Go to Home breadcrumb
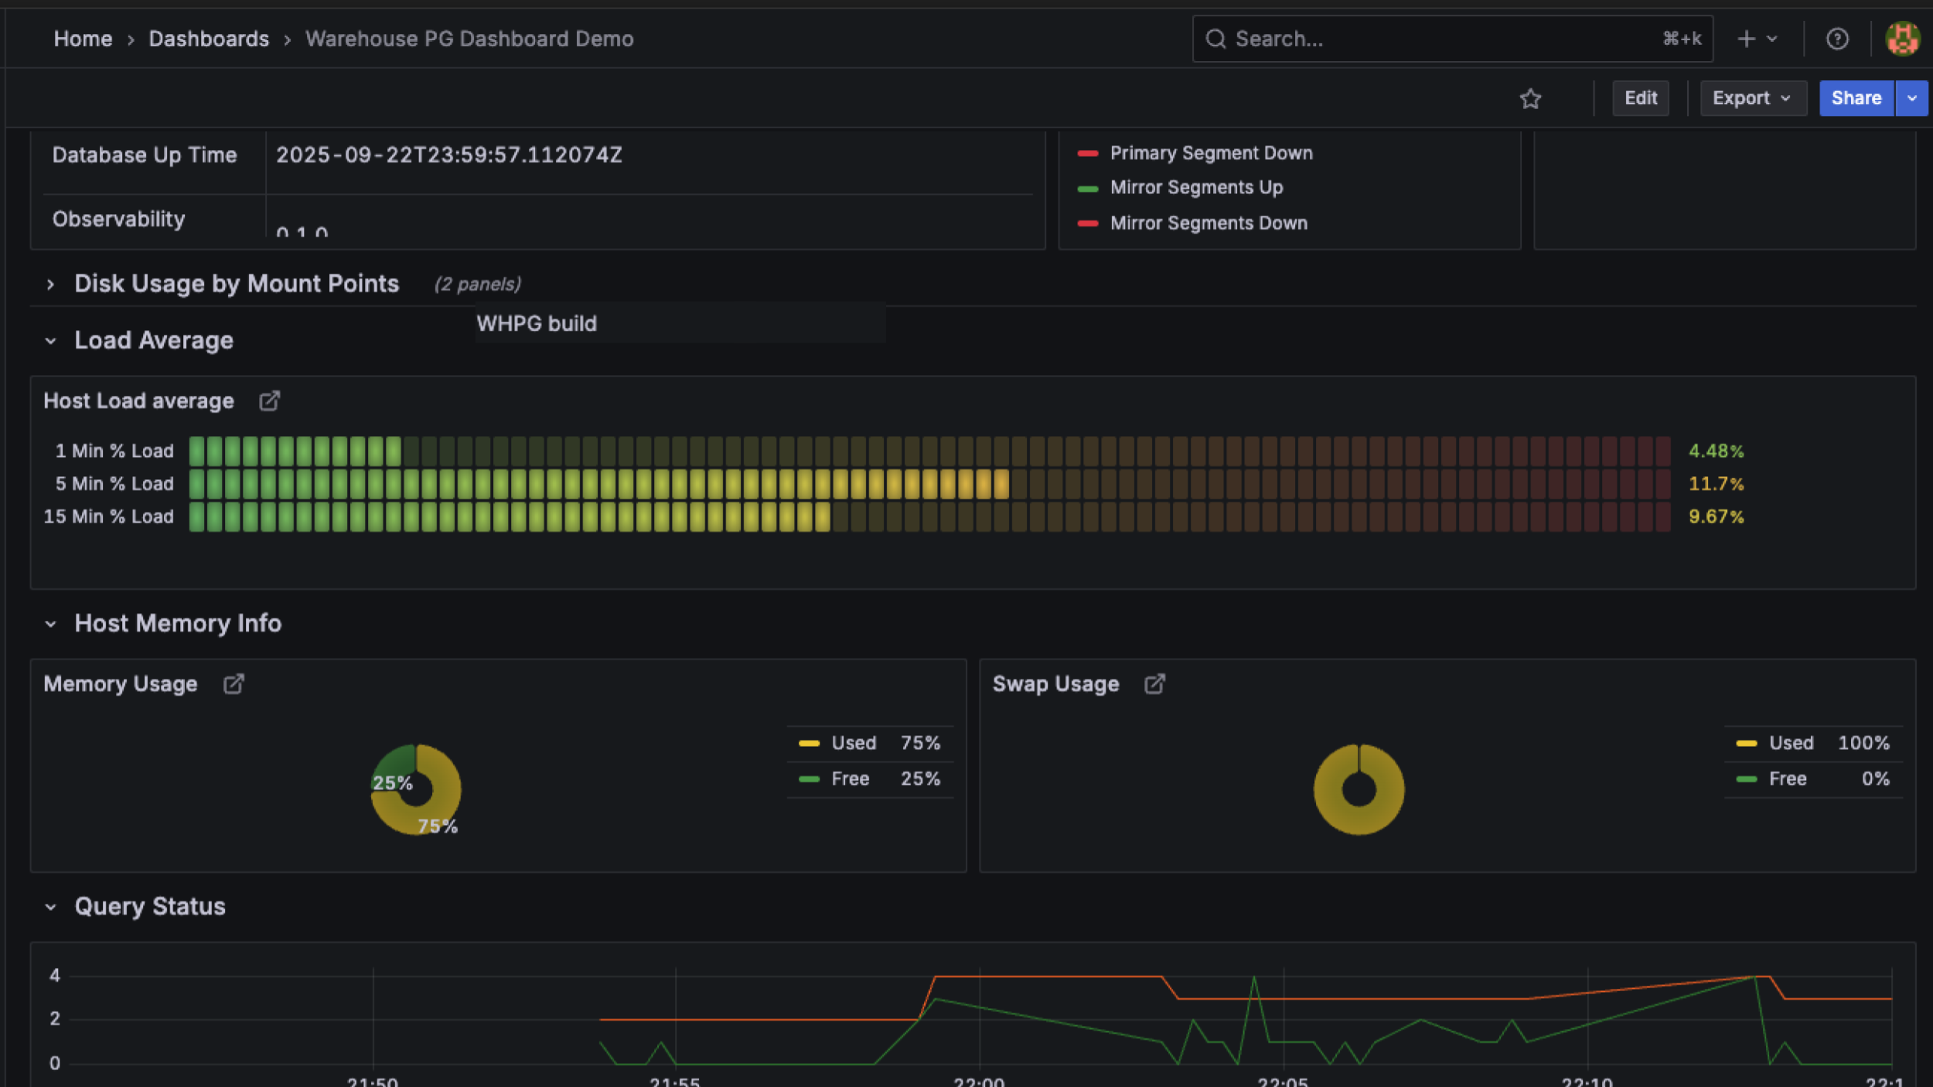The image size is (1933, 1087). [x=83, y=39]
